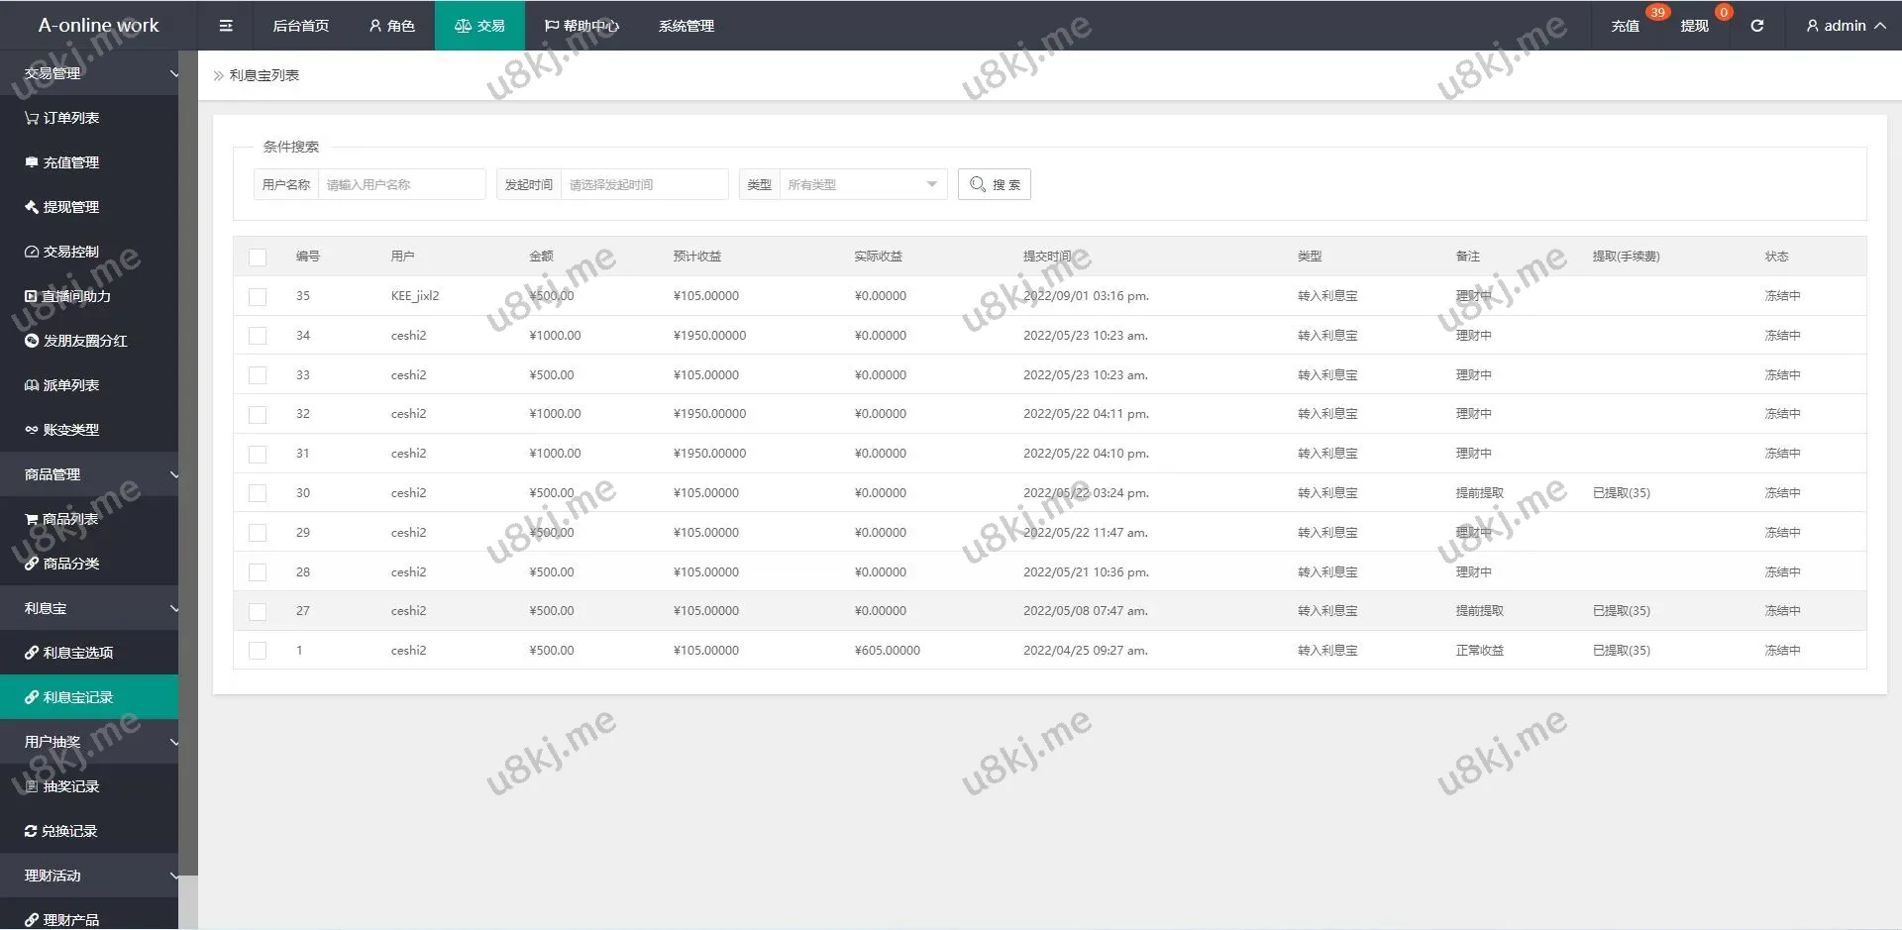The height and width of the screenshot is (930, 1902).
Task: Open 订单列表 with the cart icon
Action: coord(70,118)
